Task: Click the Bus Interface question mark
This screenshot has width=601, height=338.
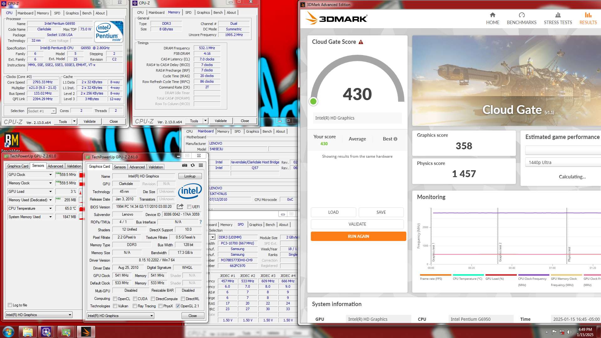Action: click(x=201, y=222)
